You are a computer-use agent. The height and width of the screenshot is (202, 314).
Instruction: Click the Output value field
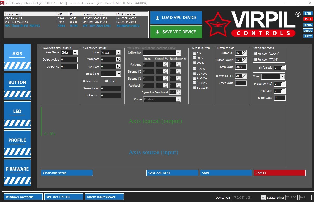click(69, 60)
